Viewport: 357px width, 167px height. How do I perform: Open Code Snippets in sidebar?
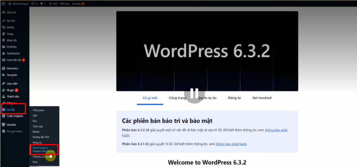(x=13, y=116)
